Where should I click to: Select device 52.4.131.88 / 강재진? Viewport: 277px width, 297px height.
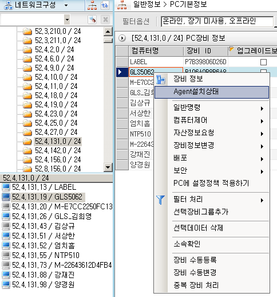(x=43, y=275)
